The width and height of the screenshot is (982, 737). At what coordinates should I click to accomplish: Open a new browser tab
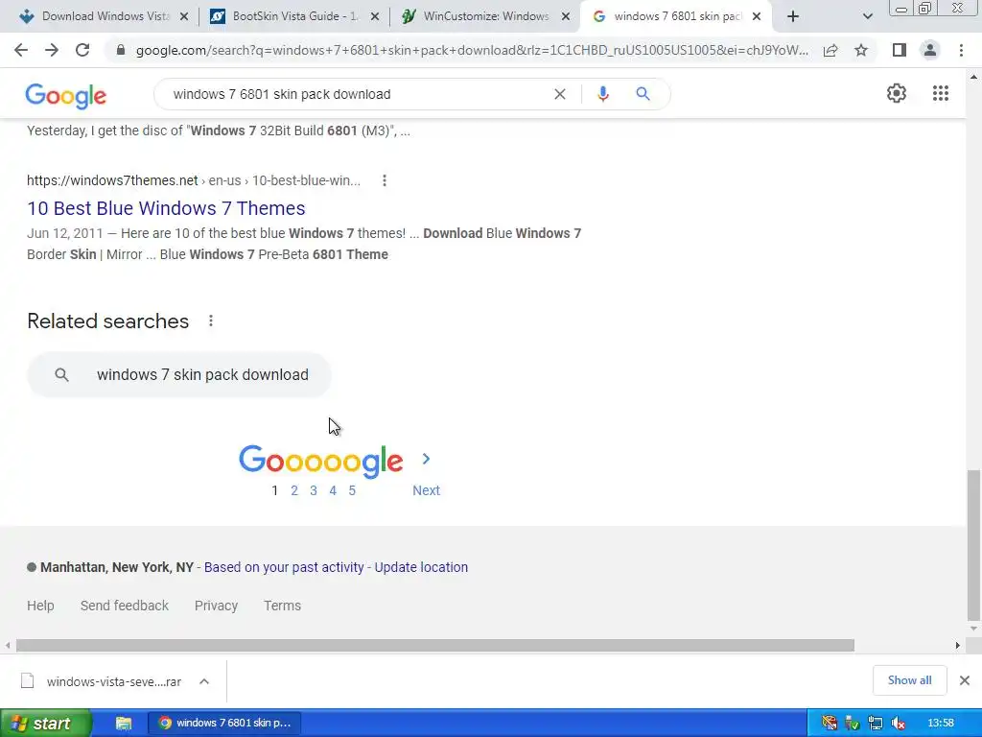(x=793, y=16)
